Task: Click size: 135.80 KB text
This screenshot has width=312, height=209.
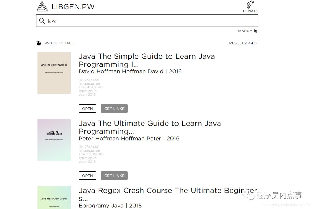Action: click(x=91, y=154)
